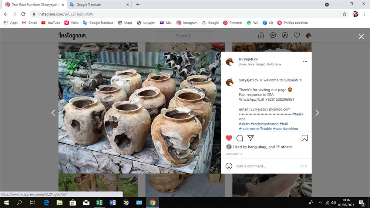
Task: Open Blora, Jawa Tengah, Indonesia location link
Action: pyautogui.click(x=260, y=64)
